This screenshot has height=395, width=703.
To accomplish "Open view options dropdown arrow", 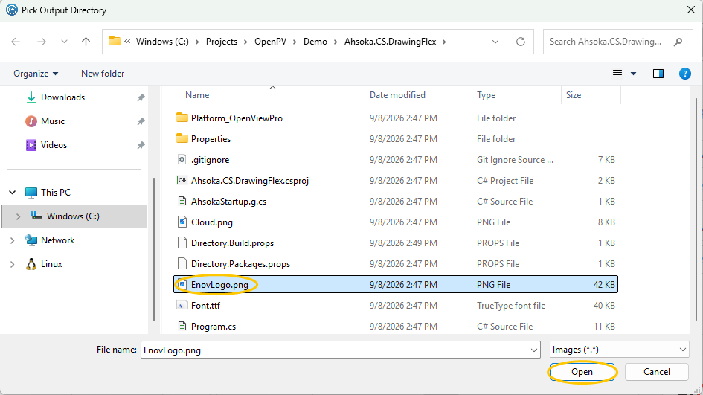I will click(x=634, y=74).
